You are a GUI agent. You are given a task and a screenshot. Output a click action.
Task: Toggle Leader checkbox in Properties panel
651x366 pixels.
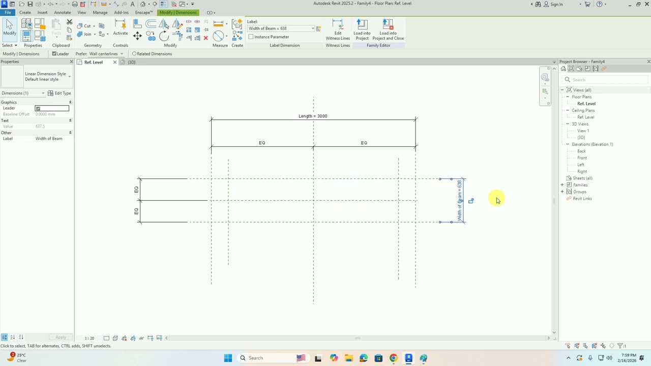tap(38, 108)
